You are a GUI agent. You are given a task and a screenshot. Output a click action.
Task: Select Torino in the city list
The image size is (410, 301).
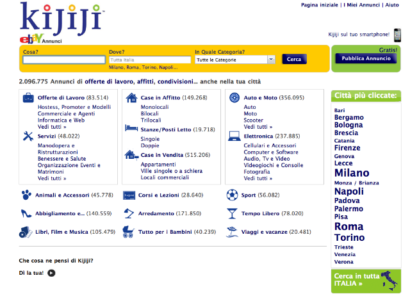[x=349, y=238]
